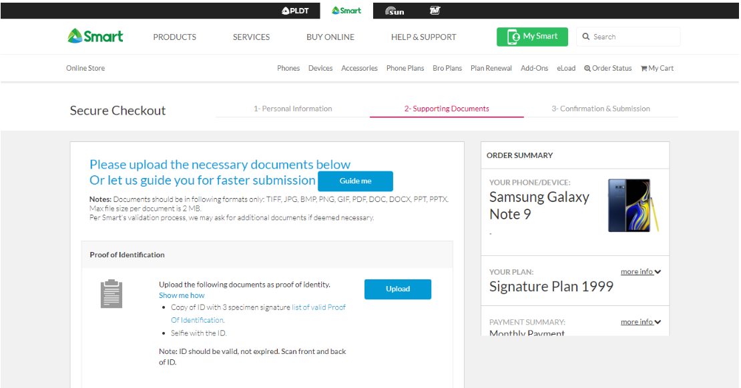Viewport: 741px width, 388px height.
Task: Click the Samsung Galaxy Note 9 title
Action: (x=539, y=205)
